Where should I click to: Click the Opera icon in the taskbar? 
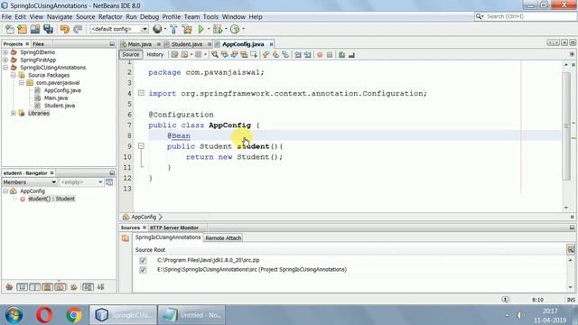44,315
